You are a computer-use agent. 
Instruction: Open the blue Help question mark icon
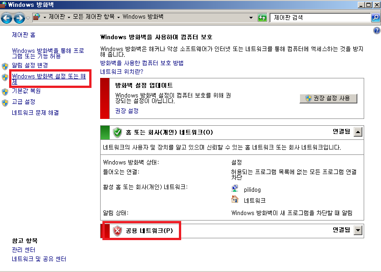(x=377, y=31)
